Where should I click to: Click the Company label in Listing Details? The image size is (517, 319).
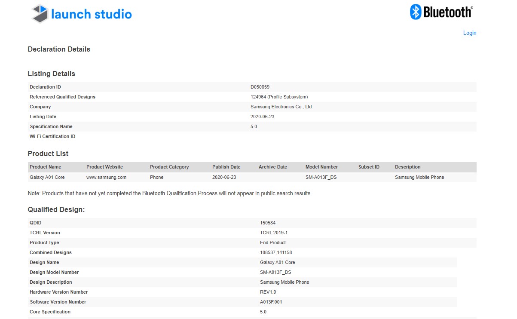tap(40, 107)
